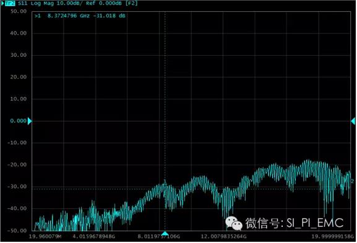Screen dimensions: 357x243
Task: Select the marker readout 8.3724796 GHz
Action: (69, 16)
